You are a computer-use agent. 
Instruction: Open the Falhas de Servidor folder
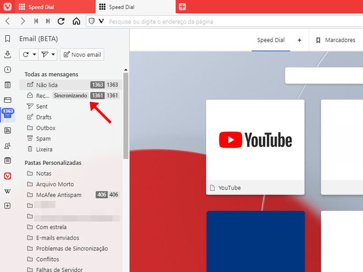[x=70, y=269]
